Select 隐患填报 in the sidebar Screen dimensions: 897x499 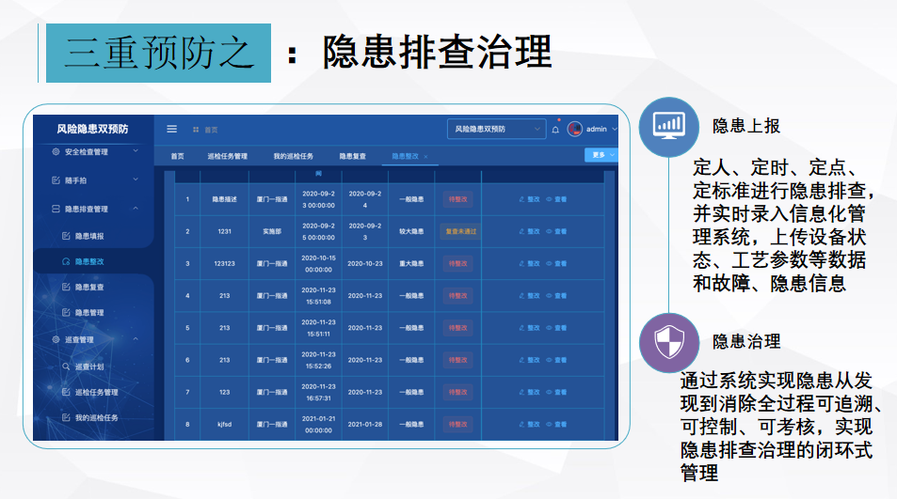click(x=89, y=236)
